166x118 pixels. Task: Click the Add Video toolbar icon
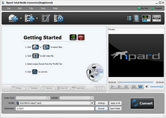coord(30,18)
